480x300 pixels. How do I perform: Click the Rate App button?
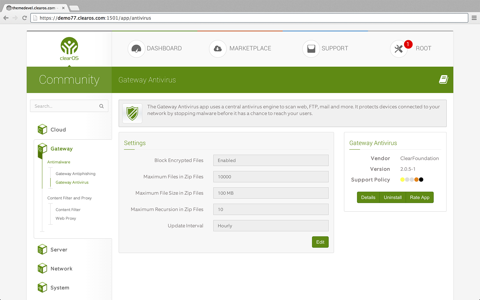pyautogui.click(x=419, y=197)
